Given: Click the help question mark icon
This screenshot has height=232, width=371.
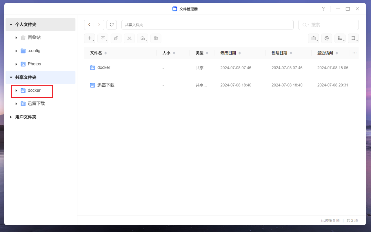Looking at the screenshot, I should pos(323,9).
